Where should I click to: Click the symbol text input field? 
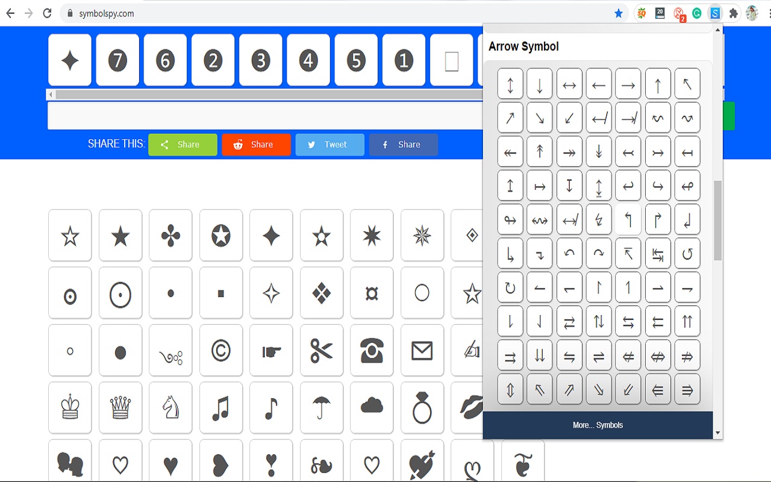click(x=265, y=116)
